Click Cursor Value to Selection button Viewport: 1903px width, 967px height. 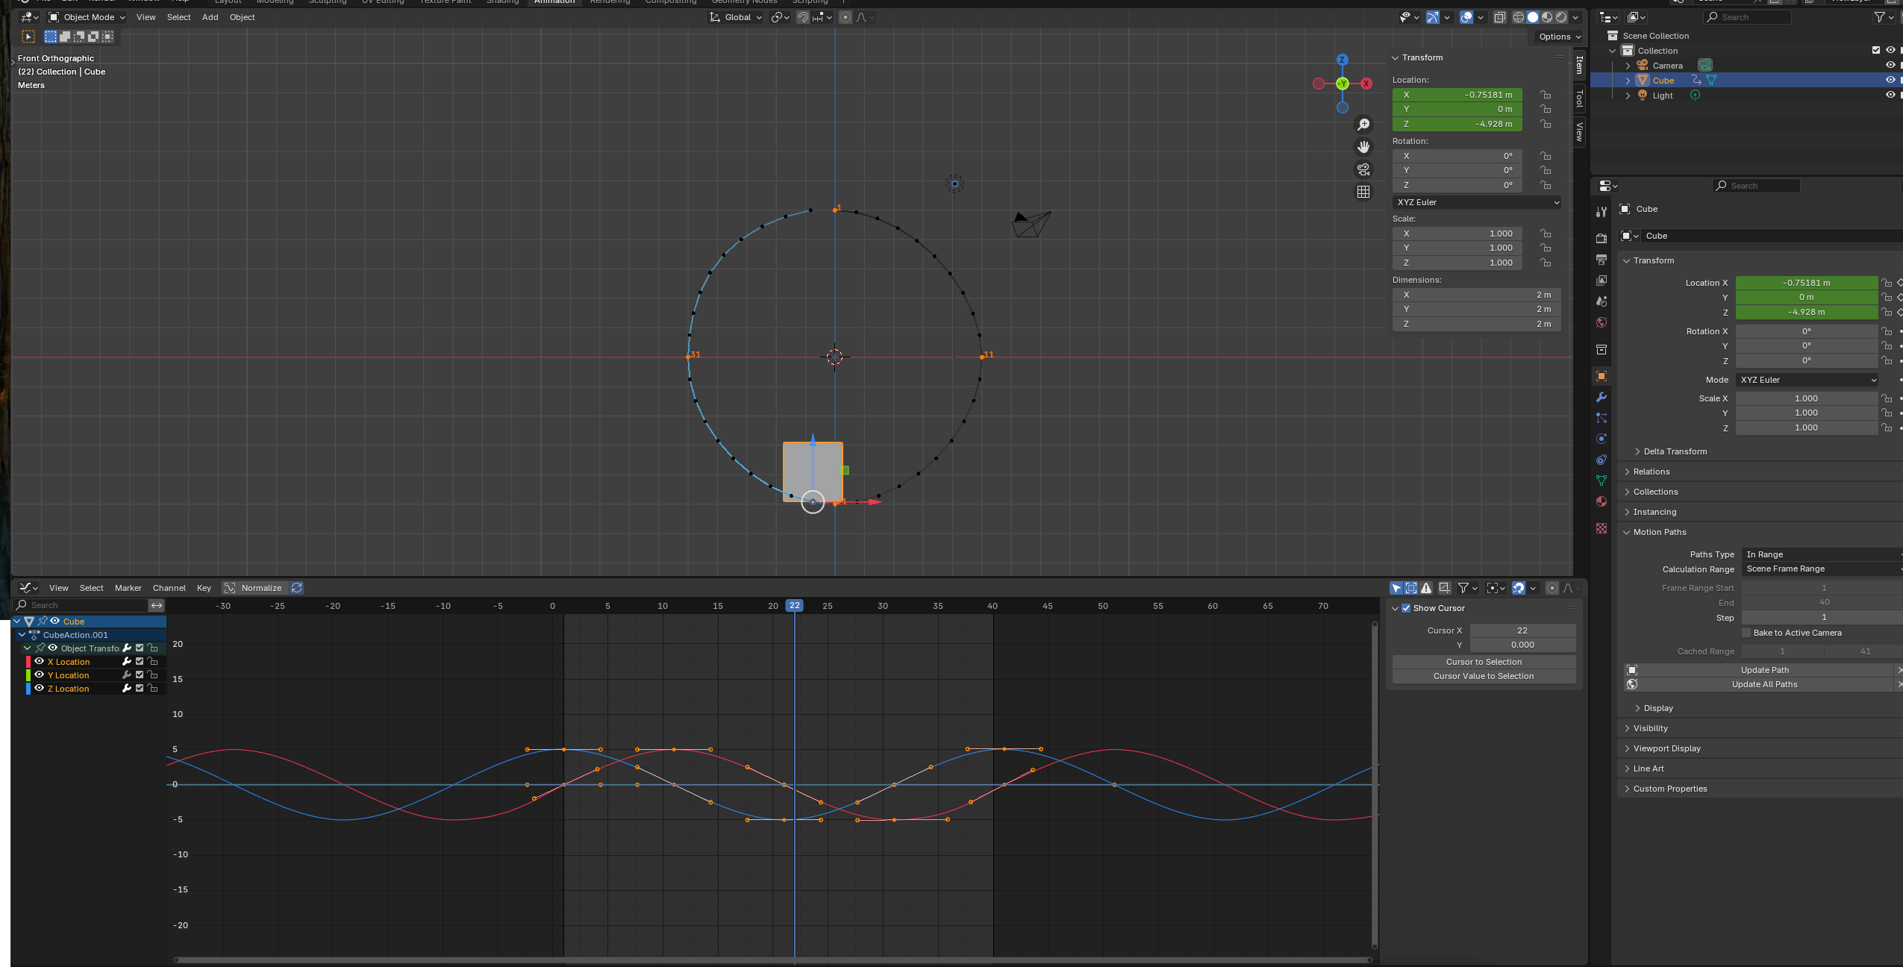[x=1484, y=676]
